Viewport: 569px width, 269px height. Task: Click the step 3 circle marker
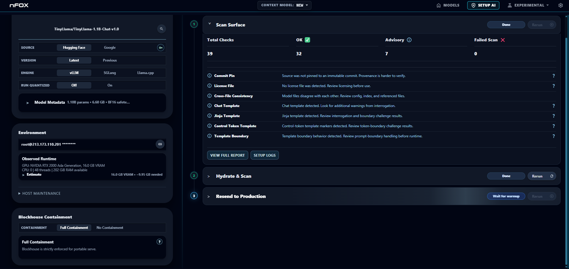pyautogui.click(x=194, y=196)
